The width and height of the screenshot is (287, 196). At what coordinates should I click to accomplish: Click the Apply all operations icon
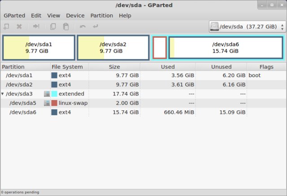tap(96, 26)
